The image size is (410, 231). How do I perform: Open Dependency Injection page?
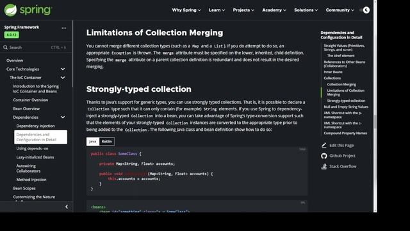(x=36, y=126)
